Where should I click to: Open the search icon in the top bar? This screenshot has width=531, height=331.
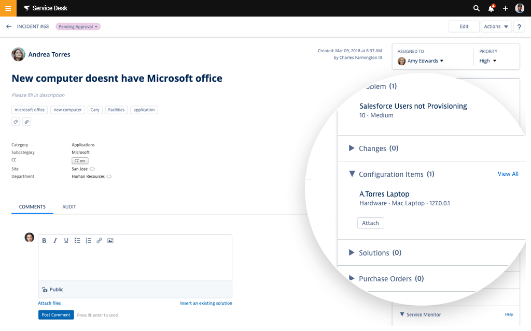476,8
